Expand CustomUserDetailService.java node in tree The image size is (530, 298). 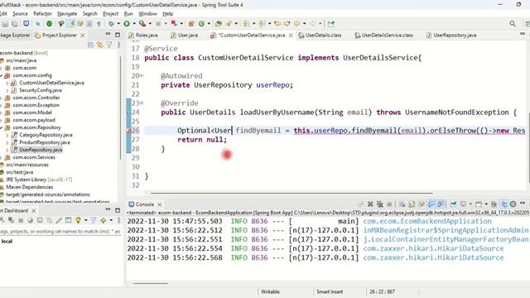click(x=7, y=83)
